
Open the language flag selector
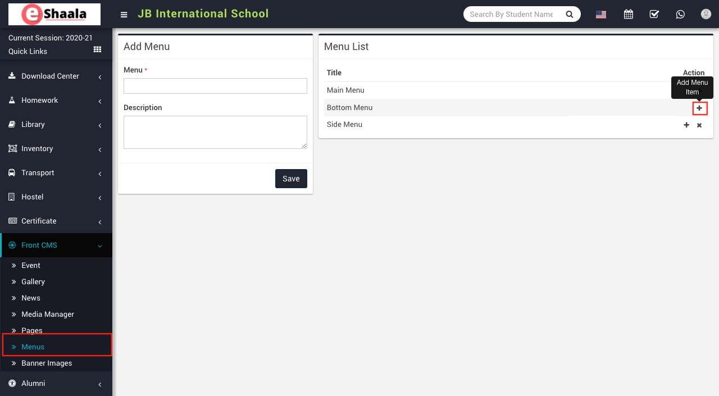coord(601,15)
